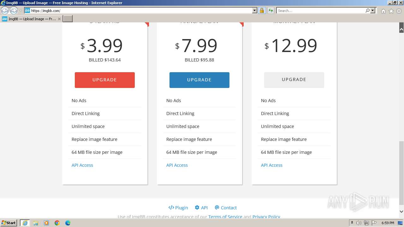Image resolution: width=404 pixels, height=227 pixels.
Task: Open File Explorer folder taskbar icon
Action: tap(36, 223)
